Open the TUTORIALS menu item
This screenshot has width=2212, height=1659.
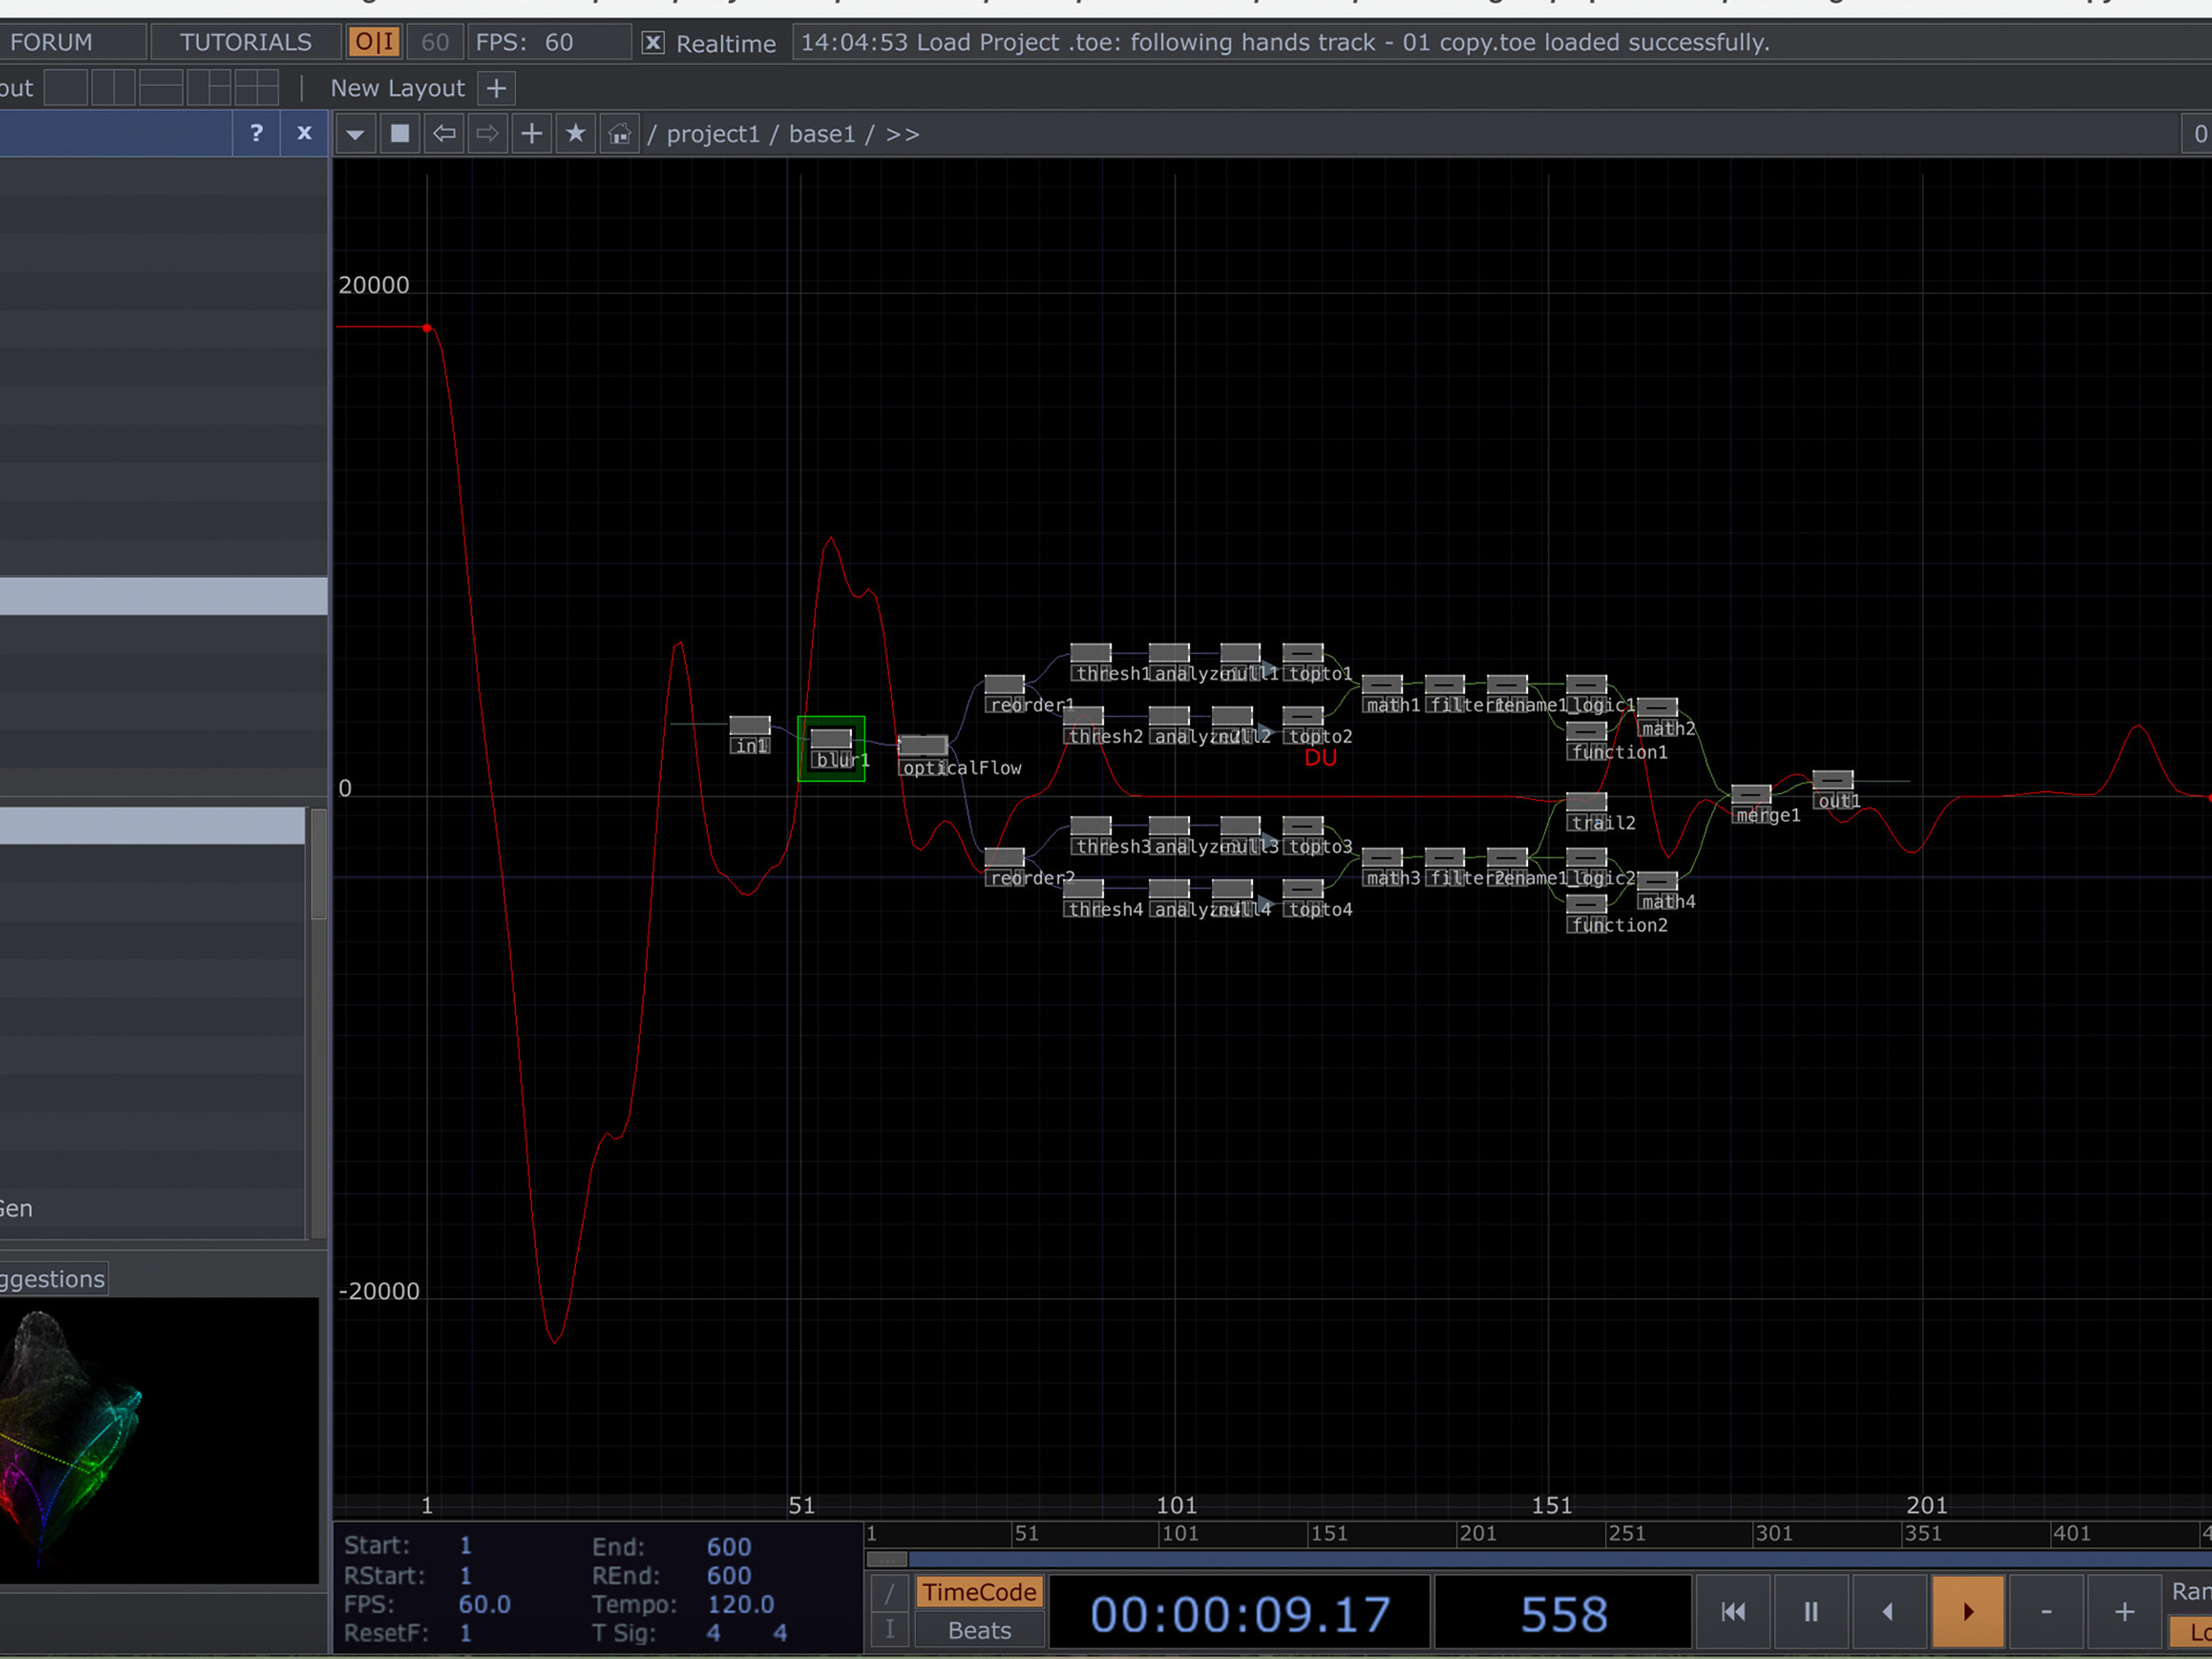click(x=246, y=42)
